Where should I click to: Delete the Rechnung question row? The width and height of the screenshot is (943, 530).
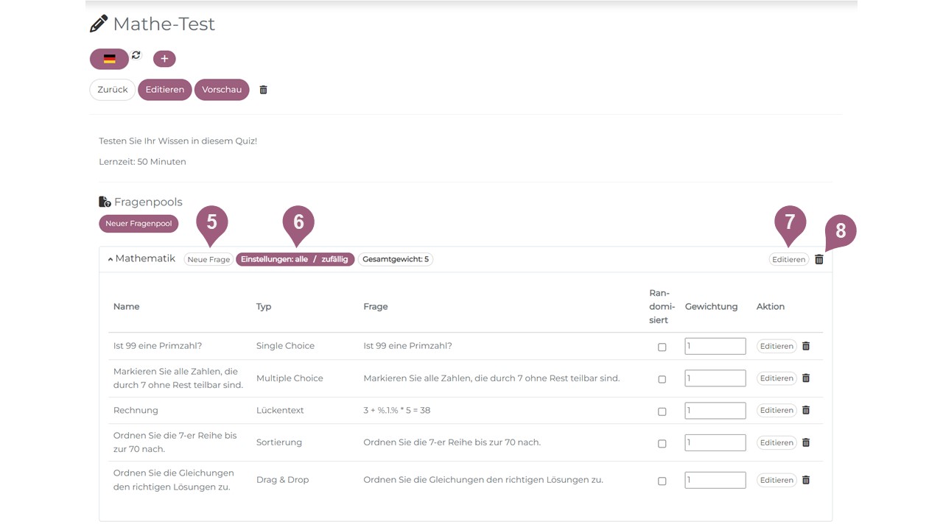pyautogui.click(x=806, y=410)
